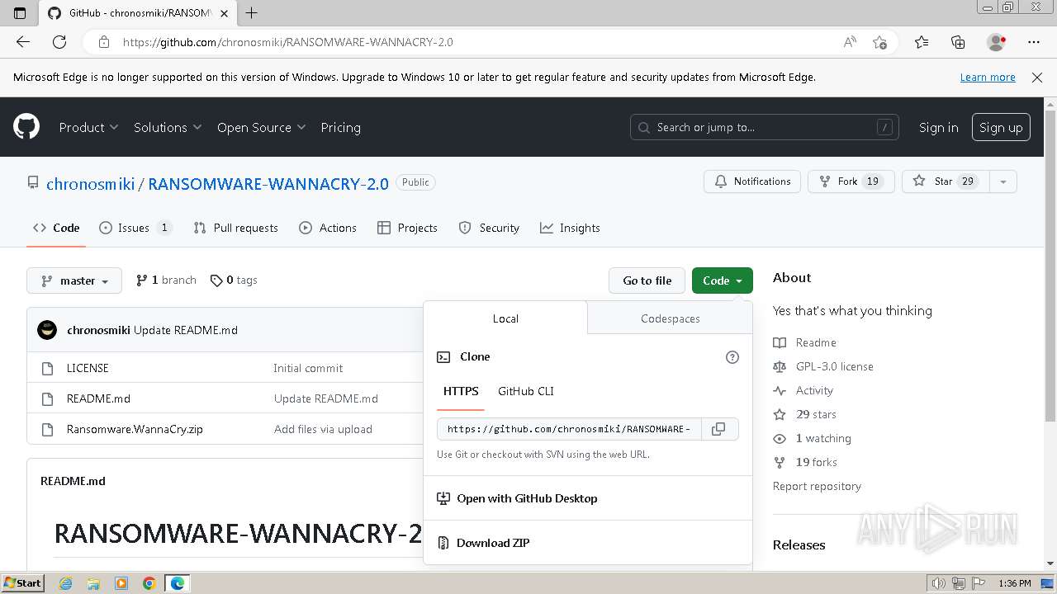Screen dimensions: 1057x594
Task: Click the Sign up button
Action: pyautogui.click(x=1001, y=127)
